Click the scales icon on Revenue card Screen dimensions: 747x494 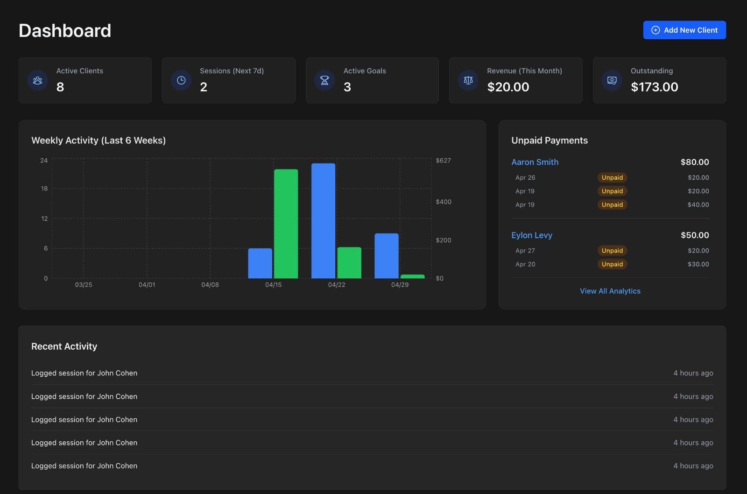pyautogui.click(x=468, y=80)
